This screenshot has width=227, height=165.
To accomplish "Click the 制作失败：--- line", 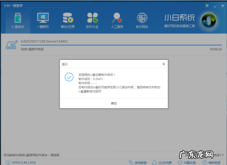I will (x=87, y=83).
